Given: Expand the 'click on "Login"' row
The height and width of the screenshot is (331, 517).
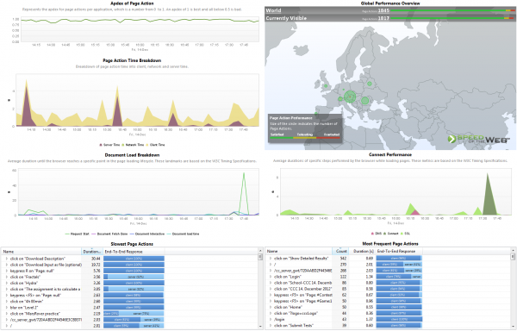Looking at the screenshot, I should [x=271, y=277].
